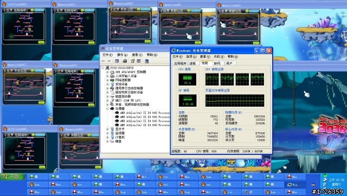Screen dimensions: 347x196
Task: Collapse the 处理器 processors node
Action: tap(107, 109)
